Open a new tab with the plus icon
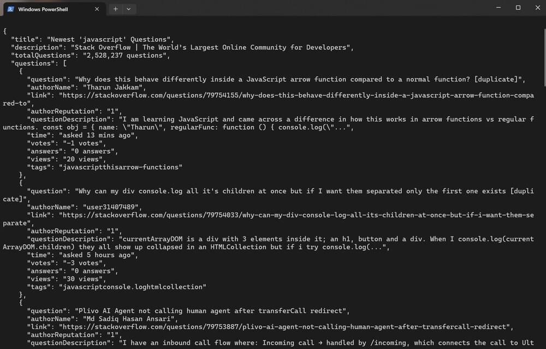Viewport: 546px width, 349px height. 115,9
